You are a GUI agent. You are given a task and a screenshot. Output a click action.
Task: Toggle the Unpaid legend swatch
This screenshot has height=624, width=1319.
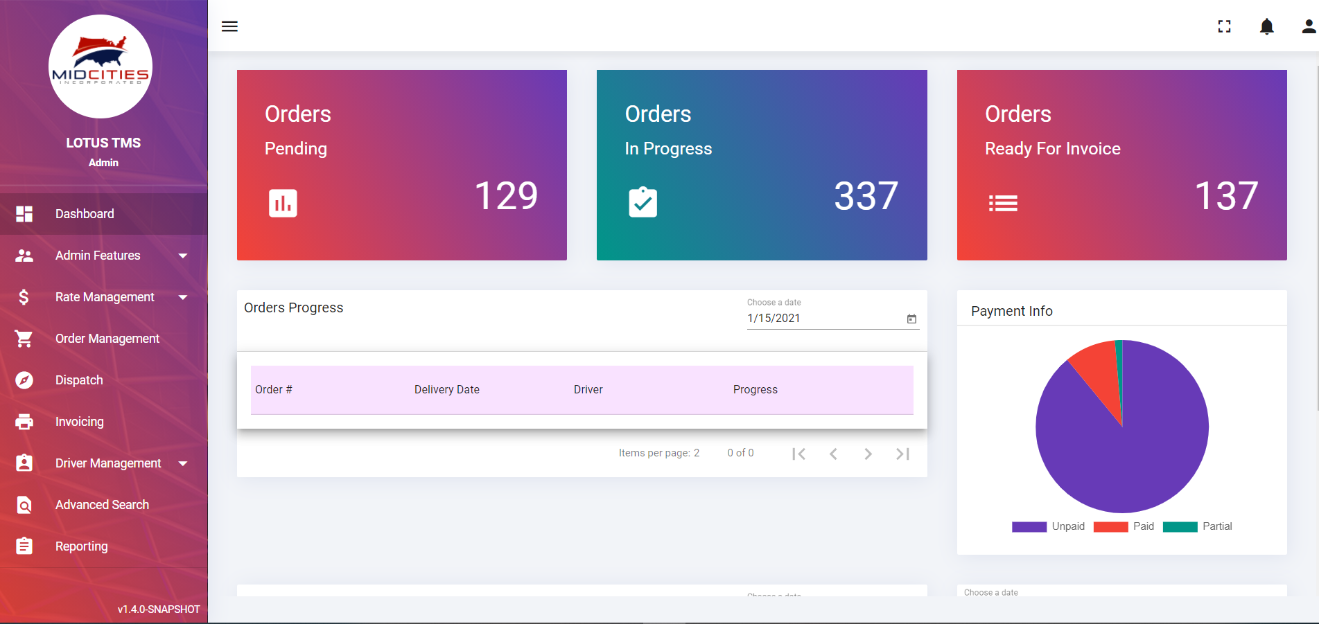coord(1029,526)
